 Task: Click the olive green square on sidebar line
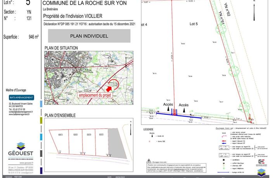pyautogui.click(x=41, y=120)
